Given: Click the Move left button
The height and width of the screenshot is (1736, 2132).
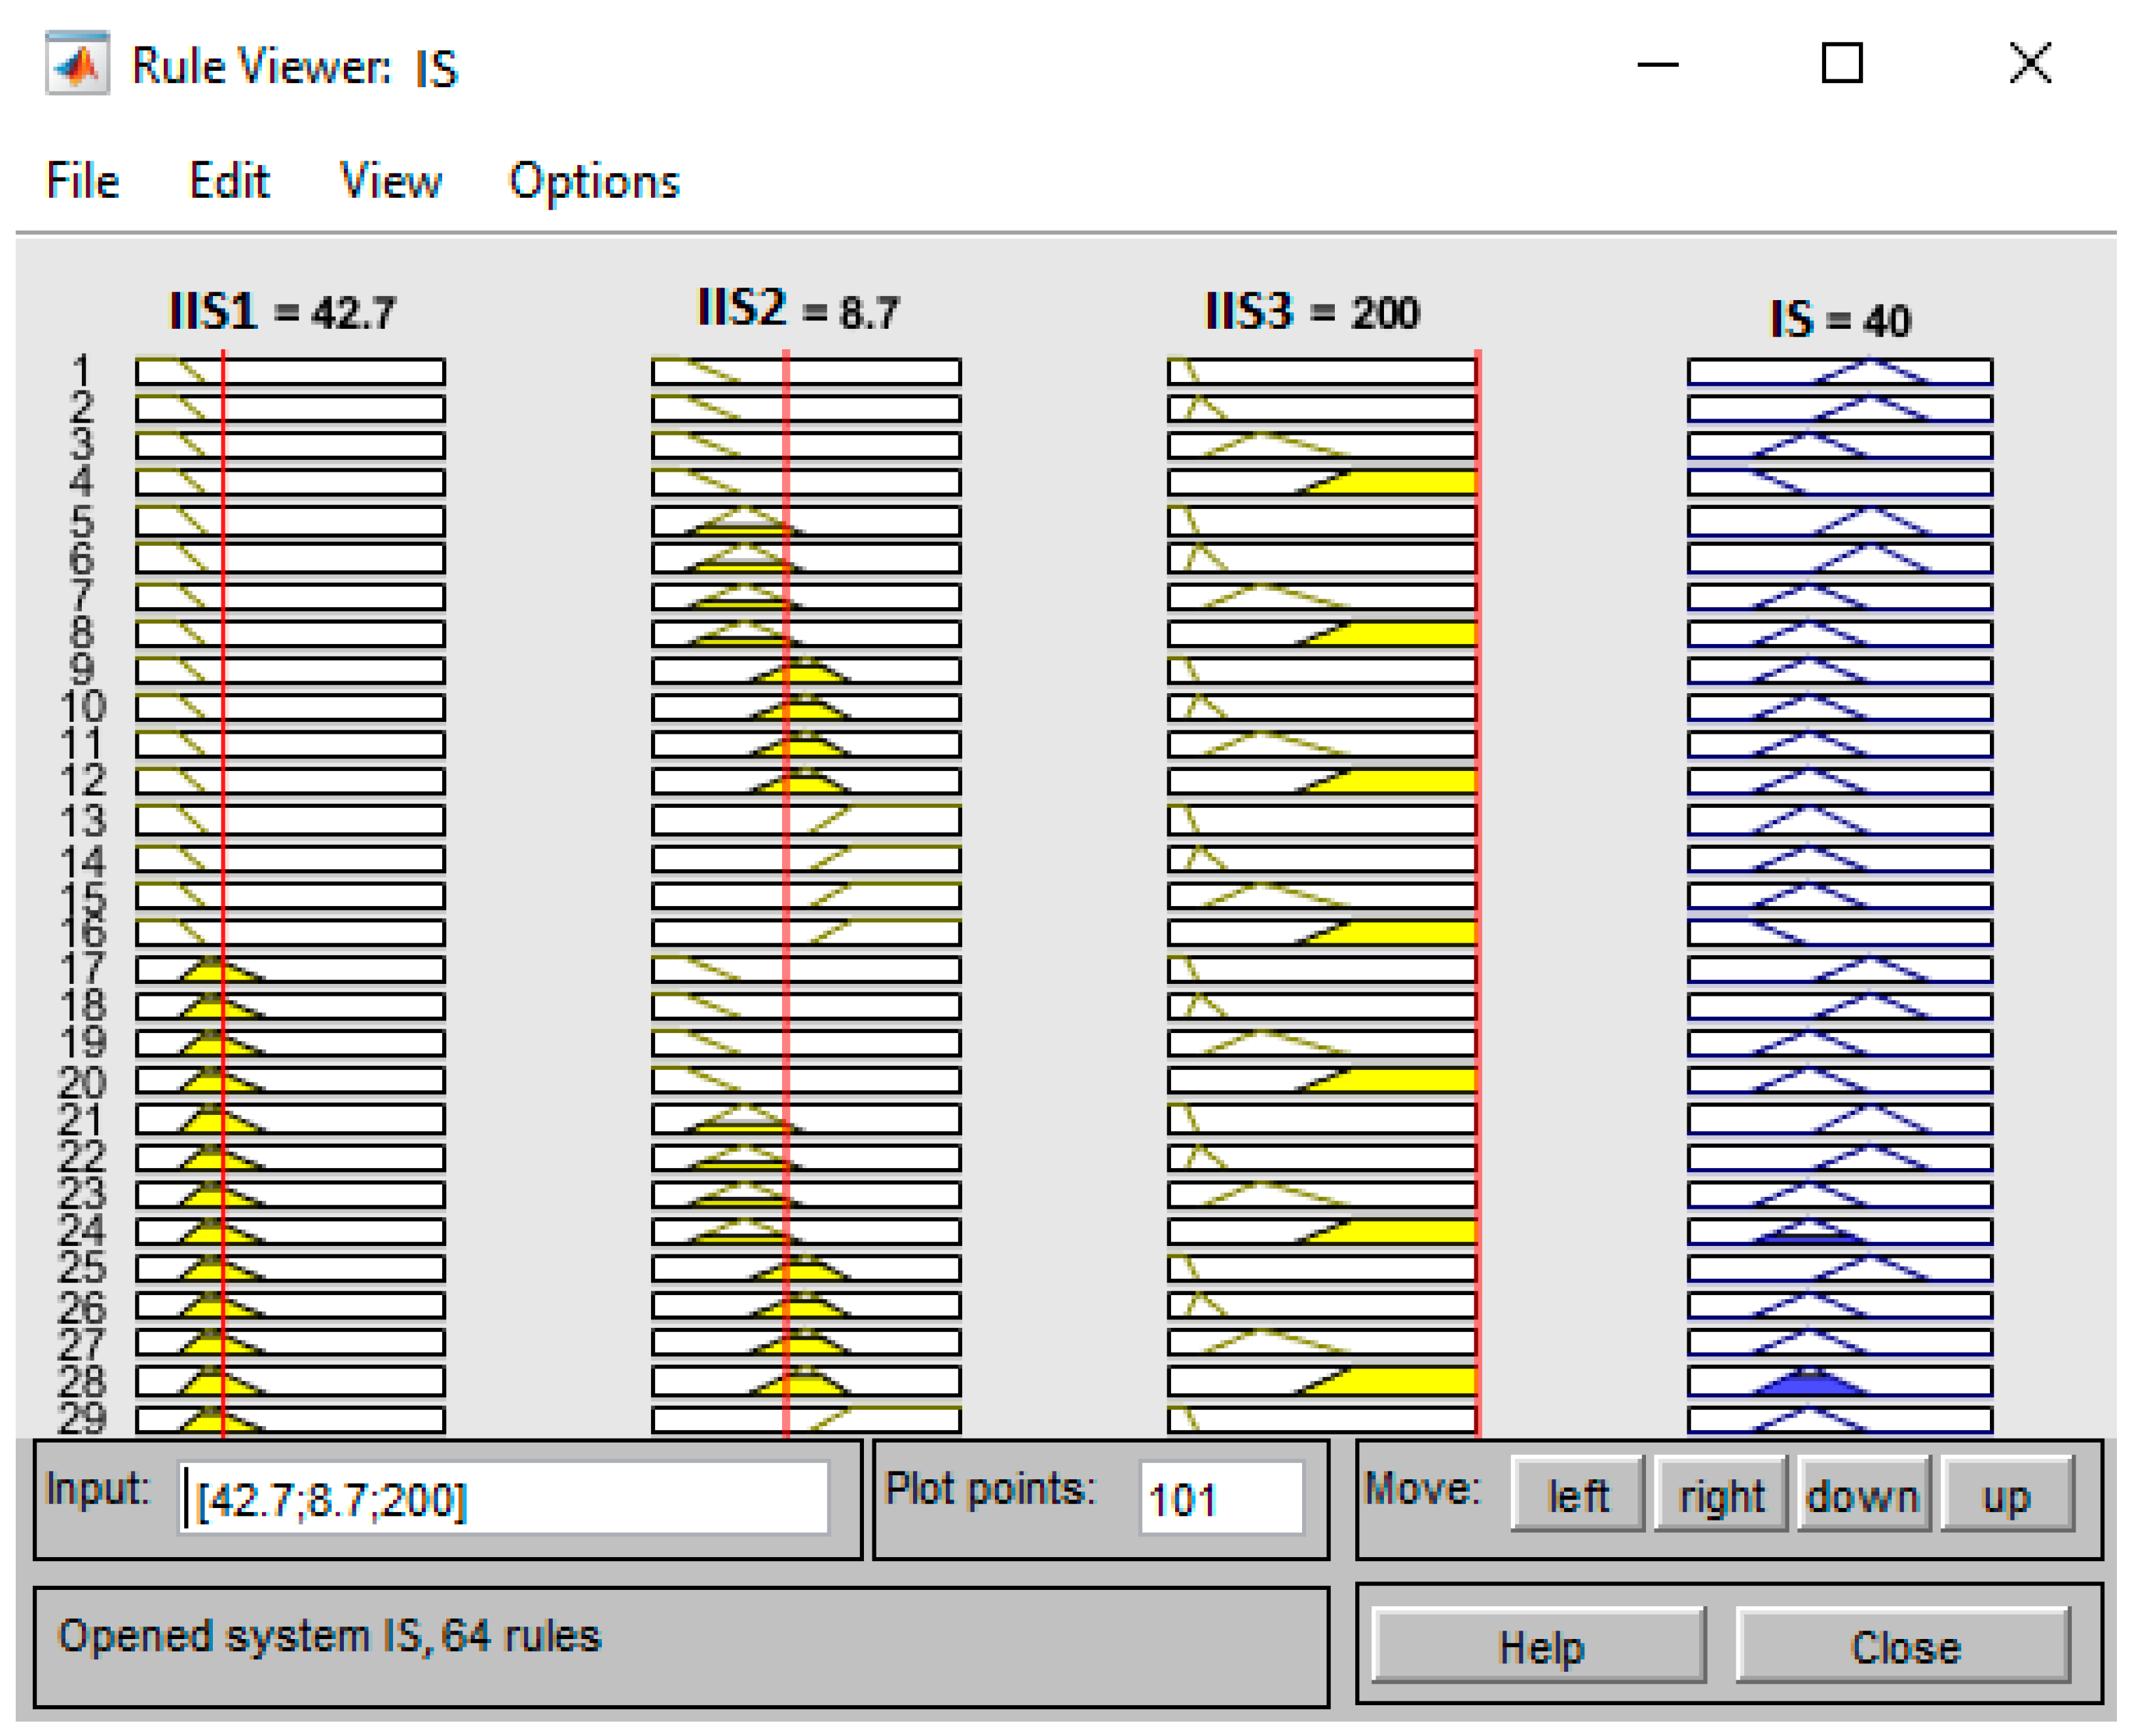Looking at the screenshot, I should [1577, 1496].
